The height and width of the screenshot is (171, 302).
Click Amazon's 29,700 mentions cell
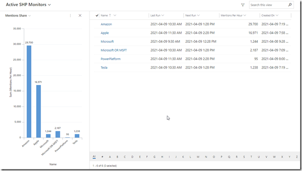point(253,24)
